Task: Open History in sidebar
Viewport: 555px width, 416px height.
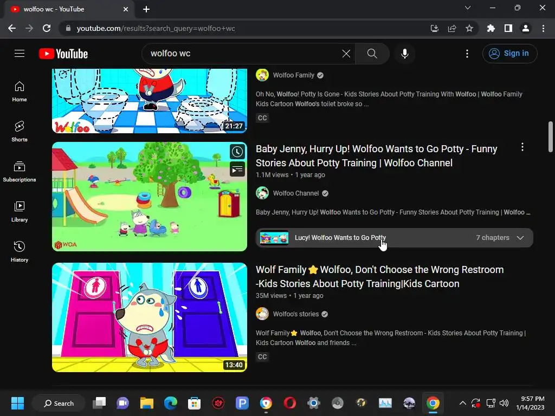Action: coord(20,251)
